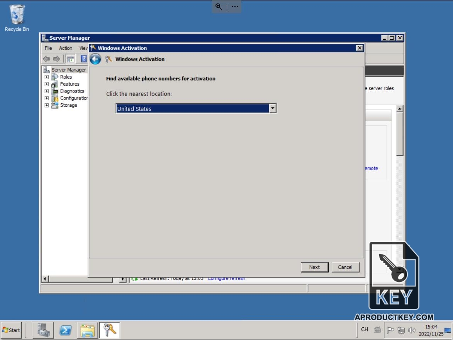Select the Configuration tree label
The image size is (453, 340).
tap(74, 98)
